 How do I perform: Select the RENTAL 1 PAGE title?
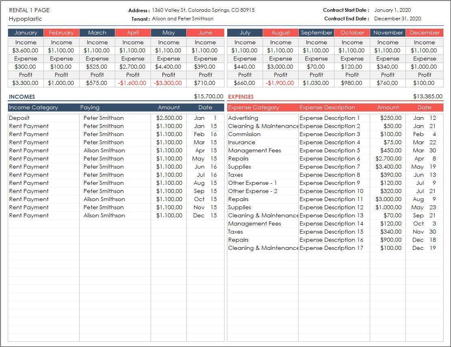(x=29, y=11)
